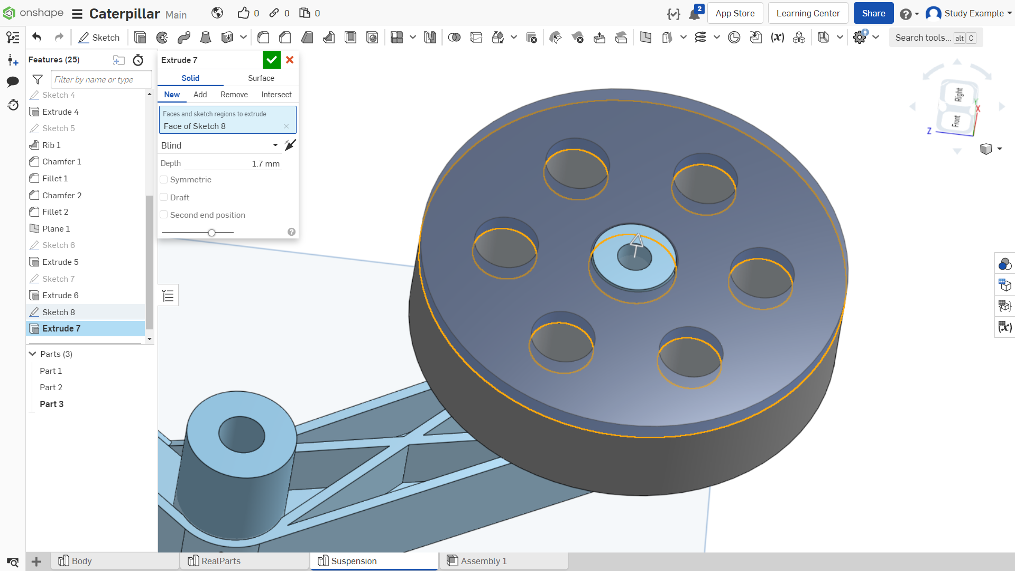
Task: Click the Redo arrow in the toolbar
Action: click(59, 38)
